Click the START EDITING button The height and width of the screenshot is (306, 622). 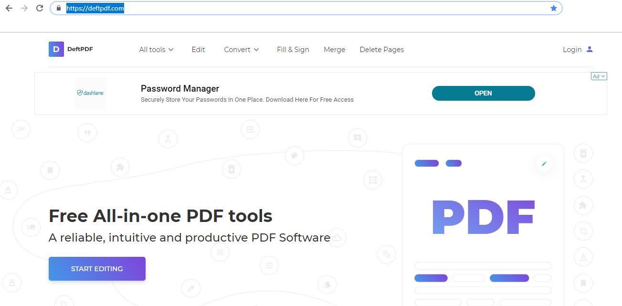[x=97, y=268]
